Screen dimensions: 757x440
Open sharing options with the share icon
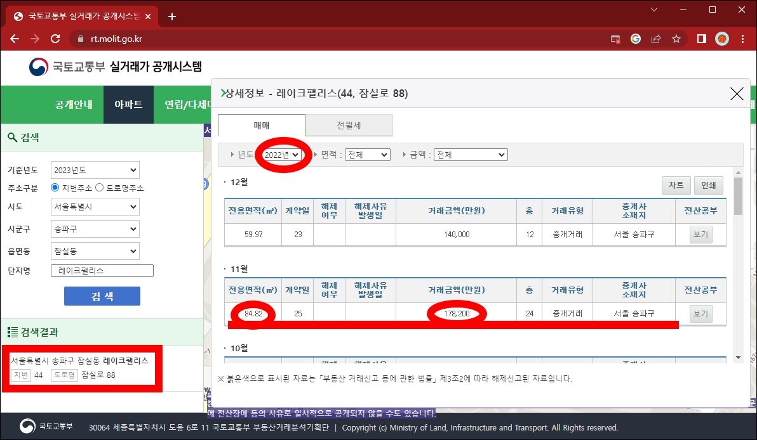tap(655, 38)
